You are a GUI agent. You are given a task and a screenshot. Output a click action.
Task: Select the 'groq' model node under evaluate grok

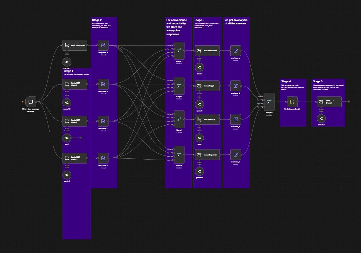[200, 138]
